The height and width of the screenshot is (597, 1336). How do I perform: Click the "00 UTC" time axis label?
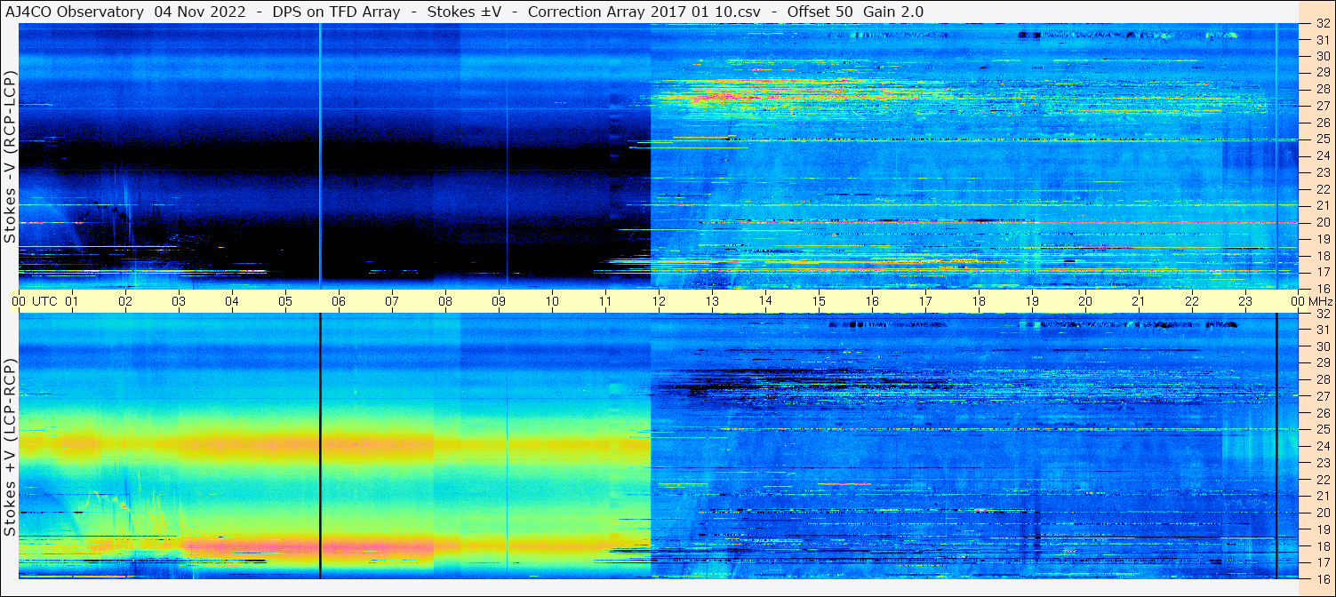coord(35,301)
